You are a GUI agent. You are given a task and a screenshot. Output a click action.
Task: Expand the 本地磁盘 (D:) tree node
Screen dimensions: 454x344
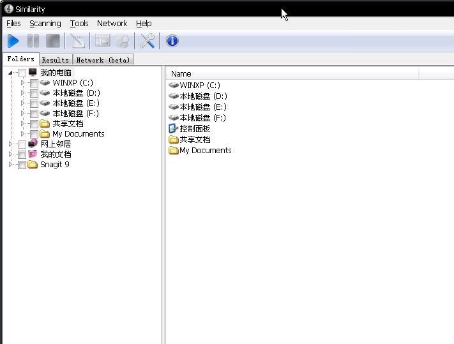[x=23, y=93]
